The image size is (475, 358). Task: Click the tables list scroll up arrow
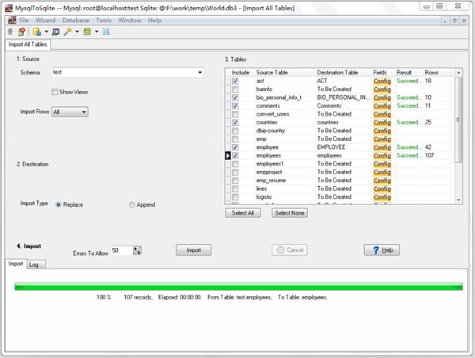tap(458, 72)
